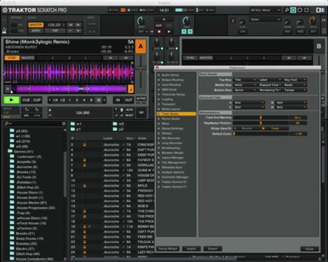Open Output Routing in Preferences sidebar

click(172, 80)
